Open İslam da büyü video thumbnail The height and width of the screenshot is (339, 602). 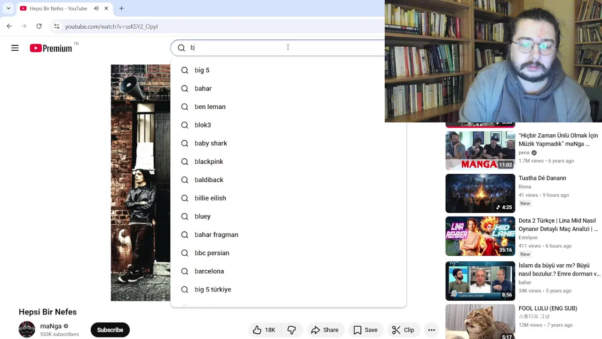click(x=480, y=281)
